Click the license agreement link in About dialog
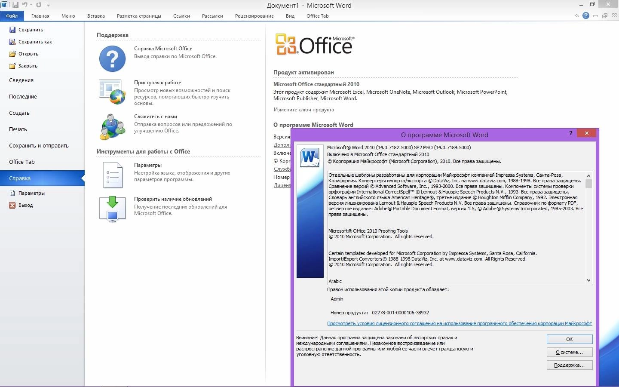Viewport: 619px width, 387px height. (459, 323)
